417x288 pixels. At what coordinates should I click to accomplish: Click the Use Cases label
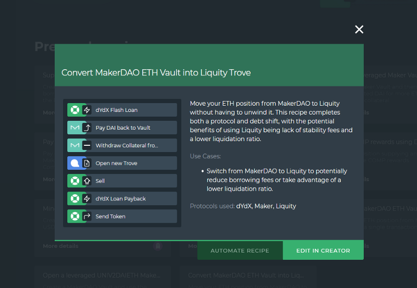click(205, 156)
